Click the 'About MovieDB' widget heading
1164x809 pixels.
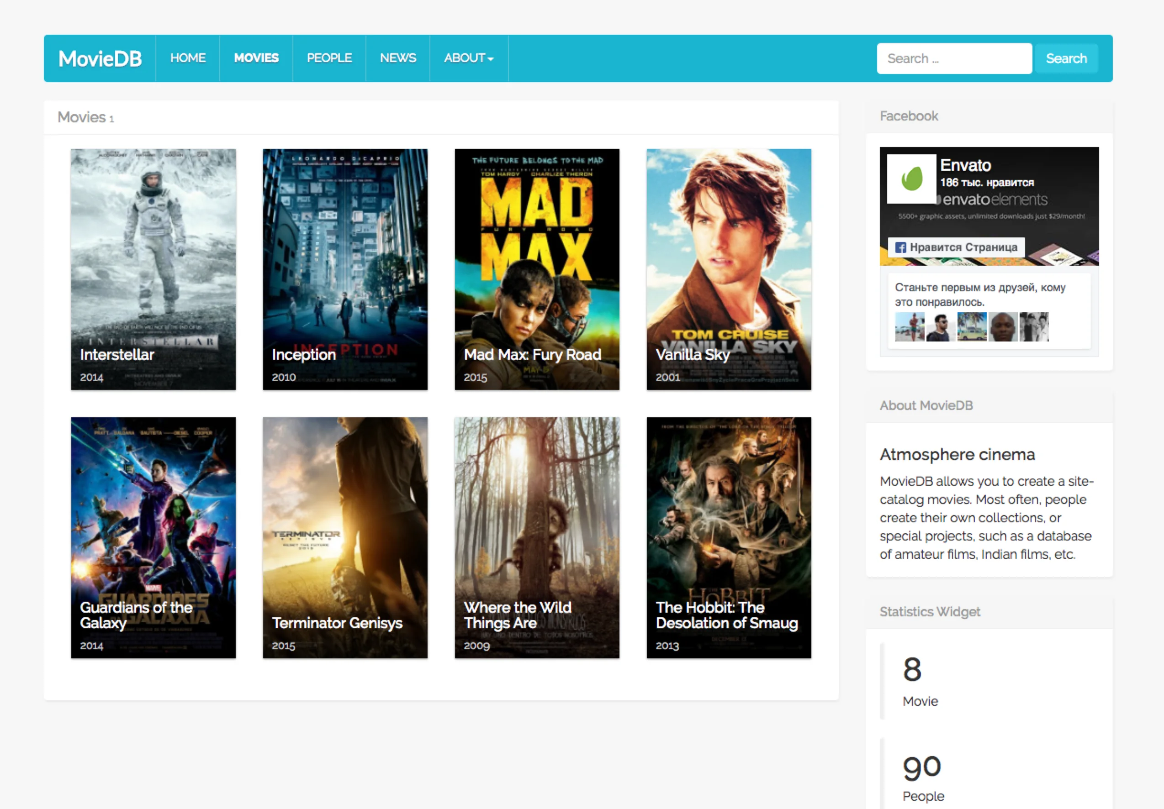pos(926,405)
